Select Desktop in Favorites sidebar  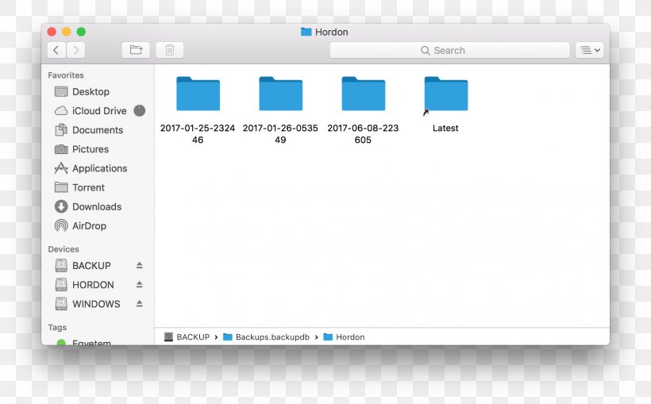tap(91, 92)
